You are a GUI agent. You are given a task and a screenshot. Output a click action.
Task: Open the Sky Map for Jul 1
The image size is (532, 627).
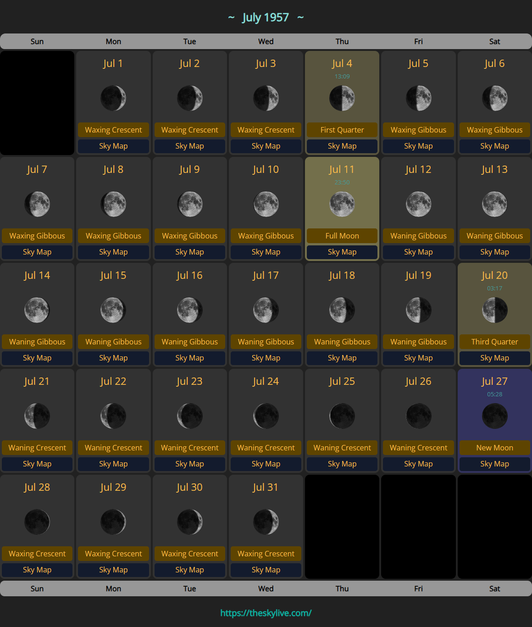(x=113, y=146)
